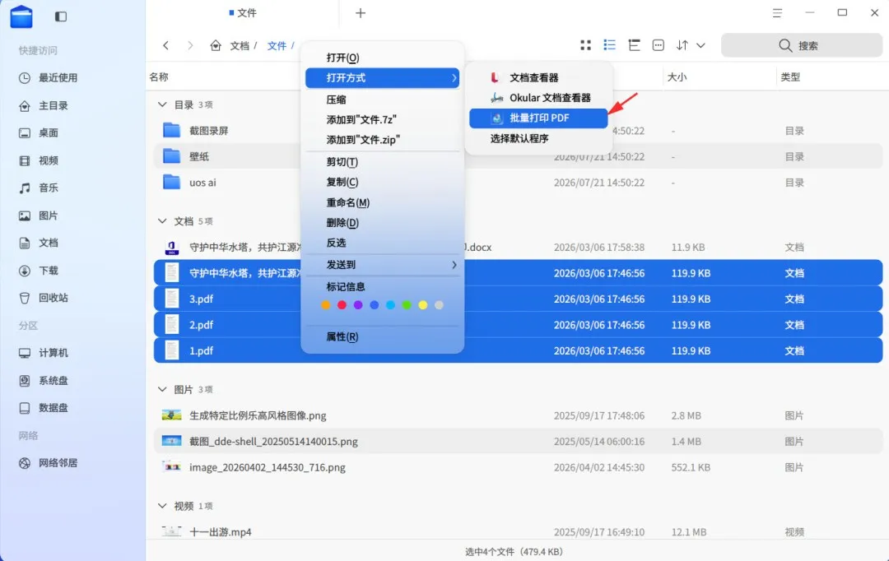Screen dimensions: 889x561
Task: Choose 添加到"文件.7z" menu entry
Action: (382, 119)
